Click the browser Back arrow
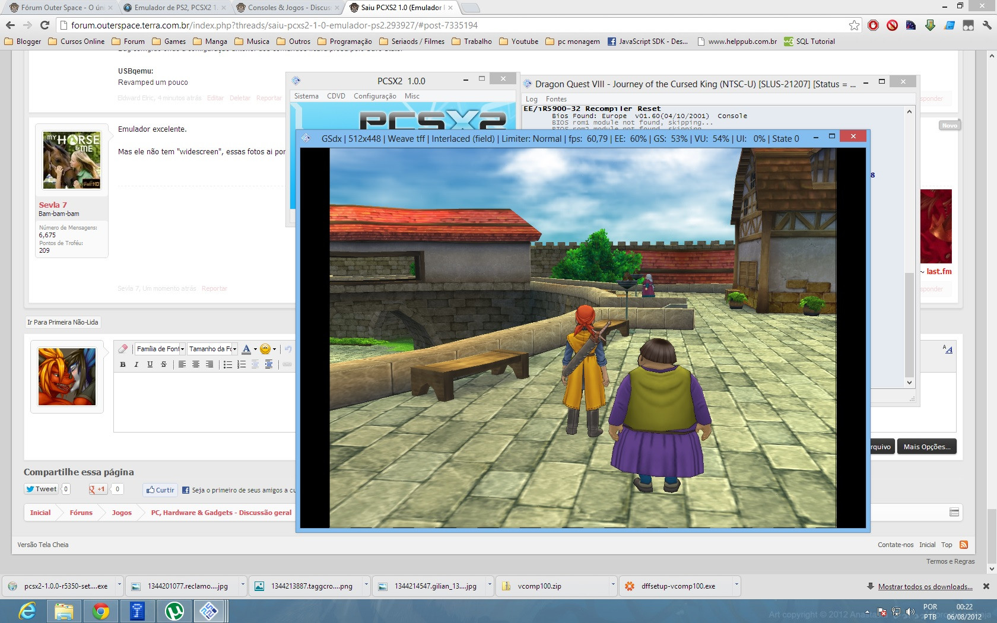 coord(10,25)
